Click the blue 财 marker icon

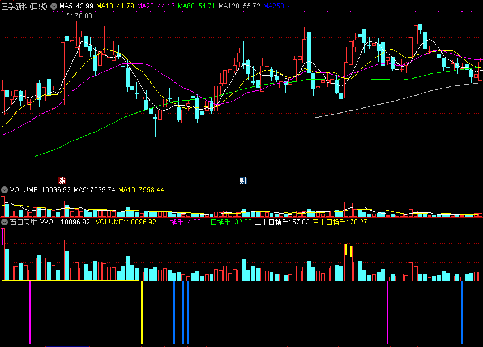click(x=243, y=180)
